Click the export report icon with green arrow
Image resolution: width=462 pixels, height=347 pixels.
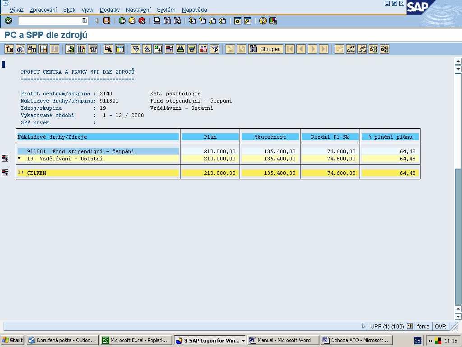(x=70, y=49)
